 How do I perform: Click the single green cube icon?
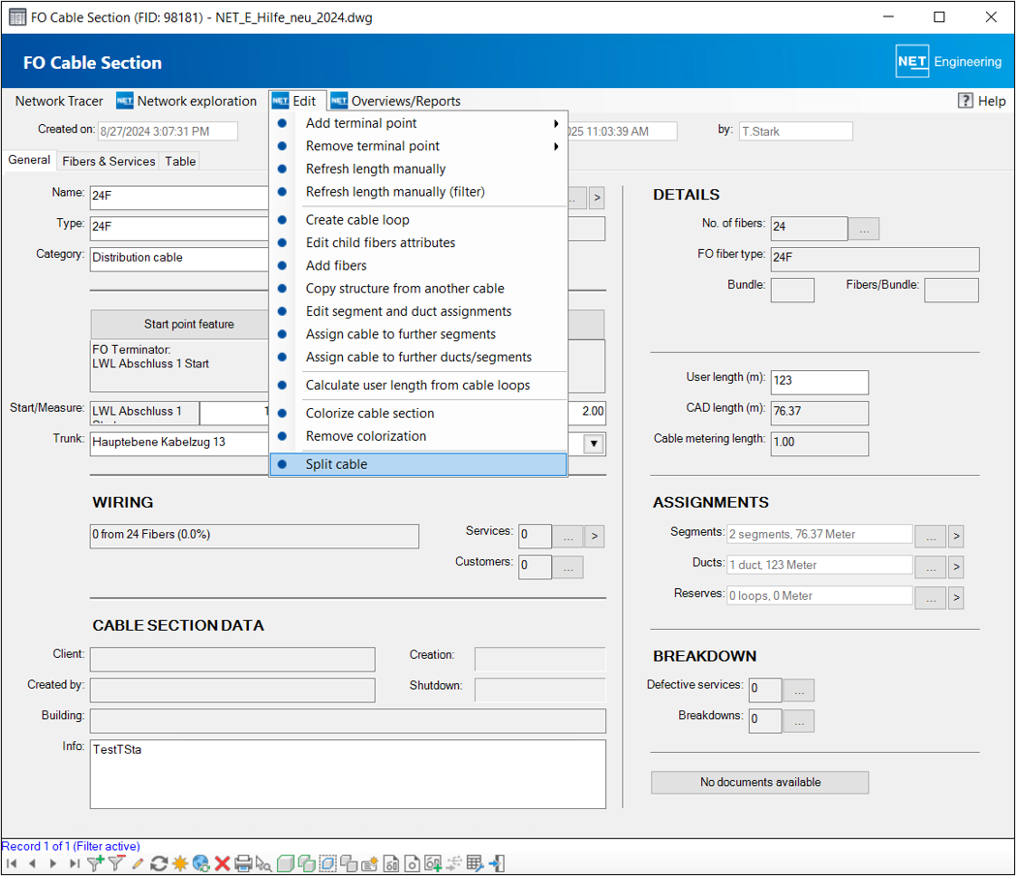285,863
